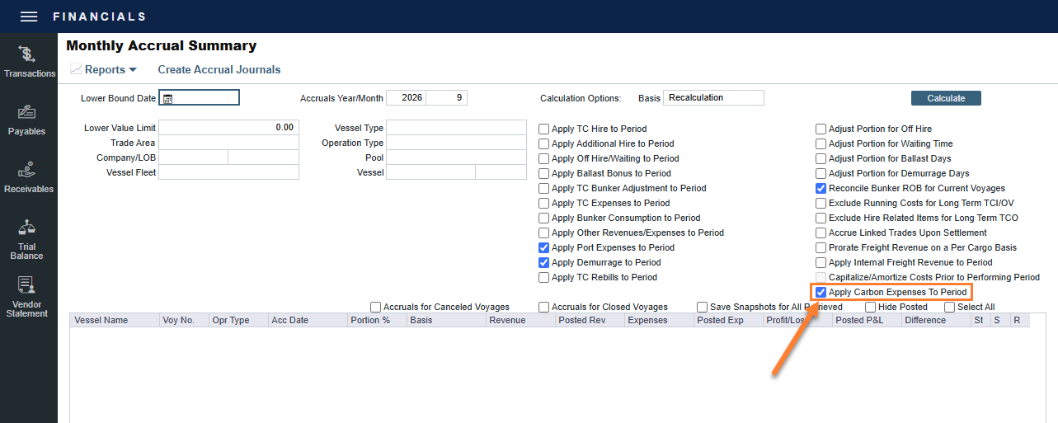1058x423 pixels.
Task: Sort by Acc Date column header
Action: [x=307, y=320]
